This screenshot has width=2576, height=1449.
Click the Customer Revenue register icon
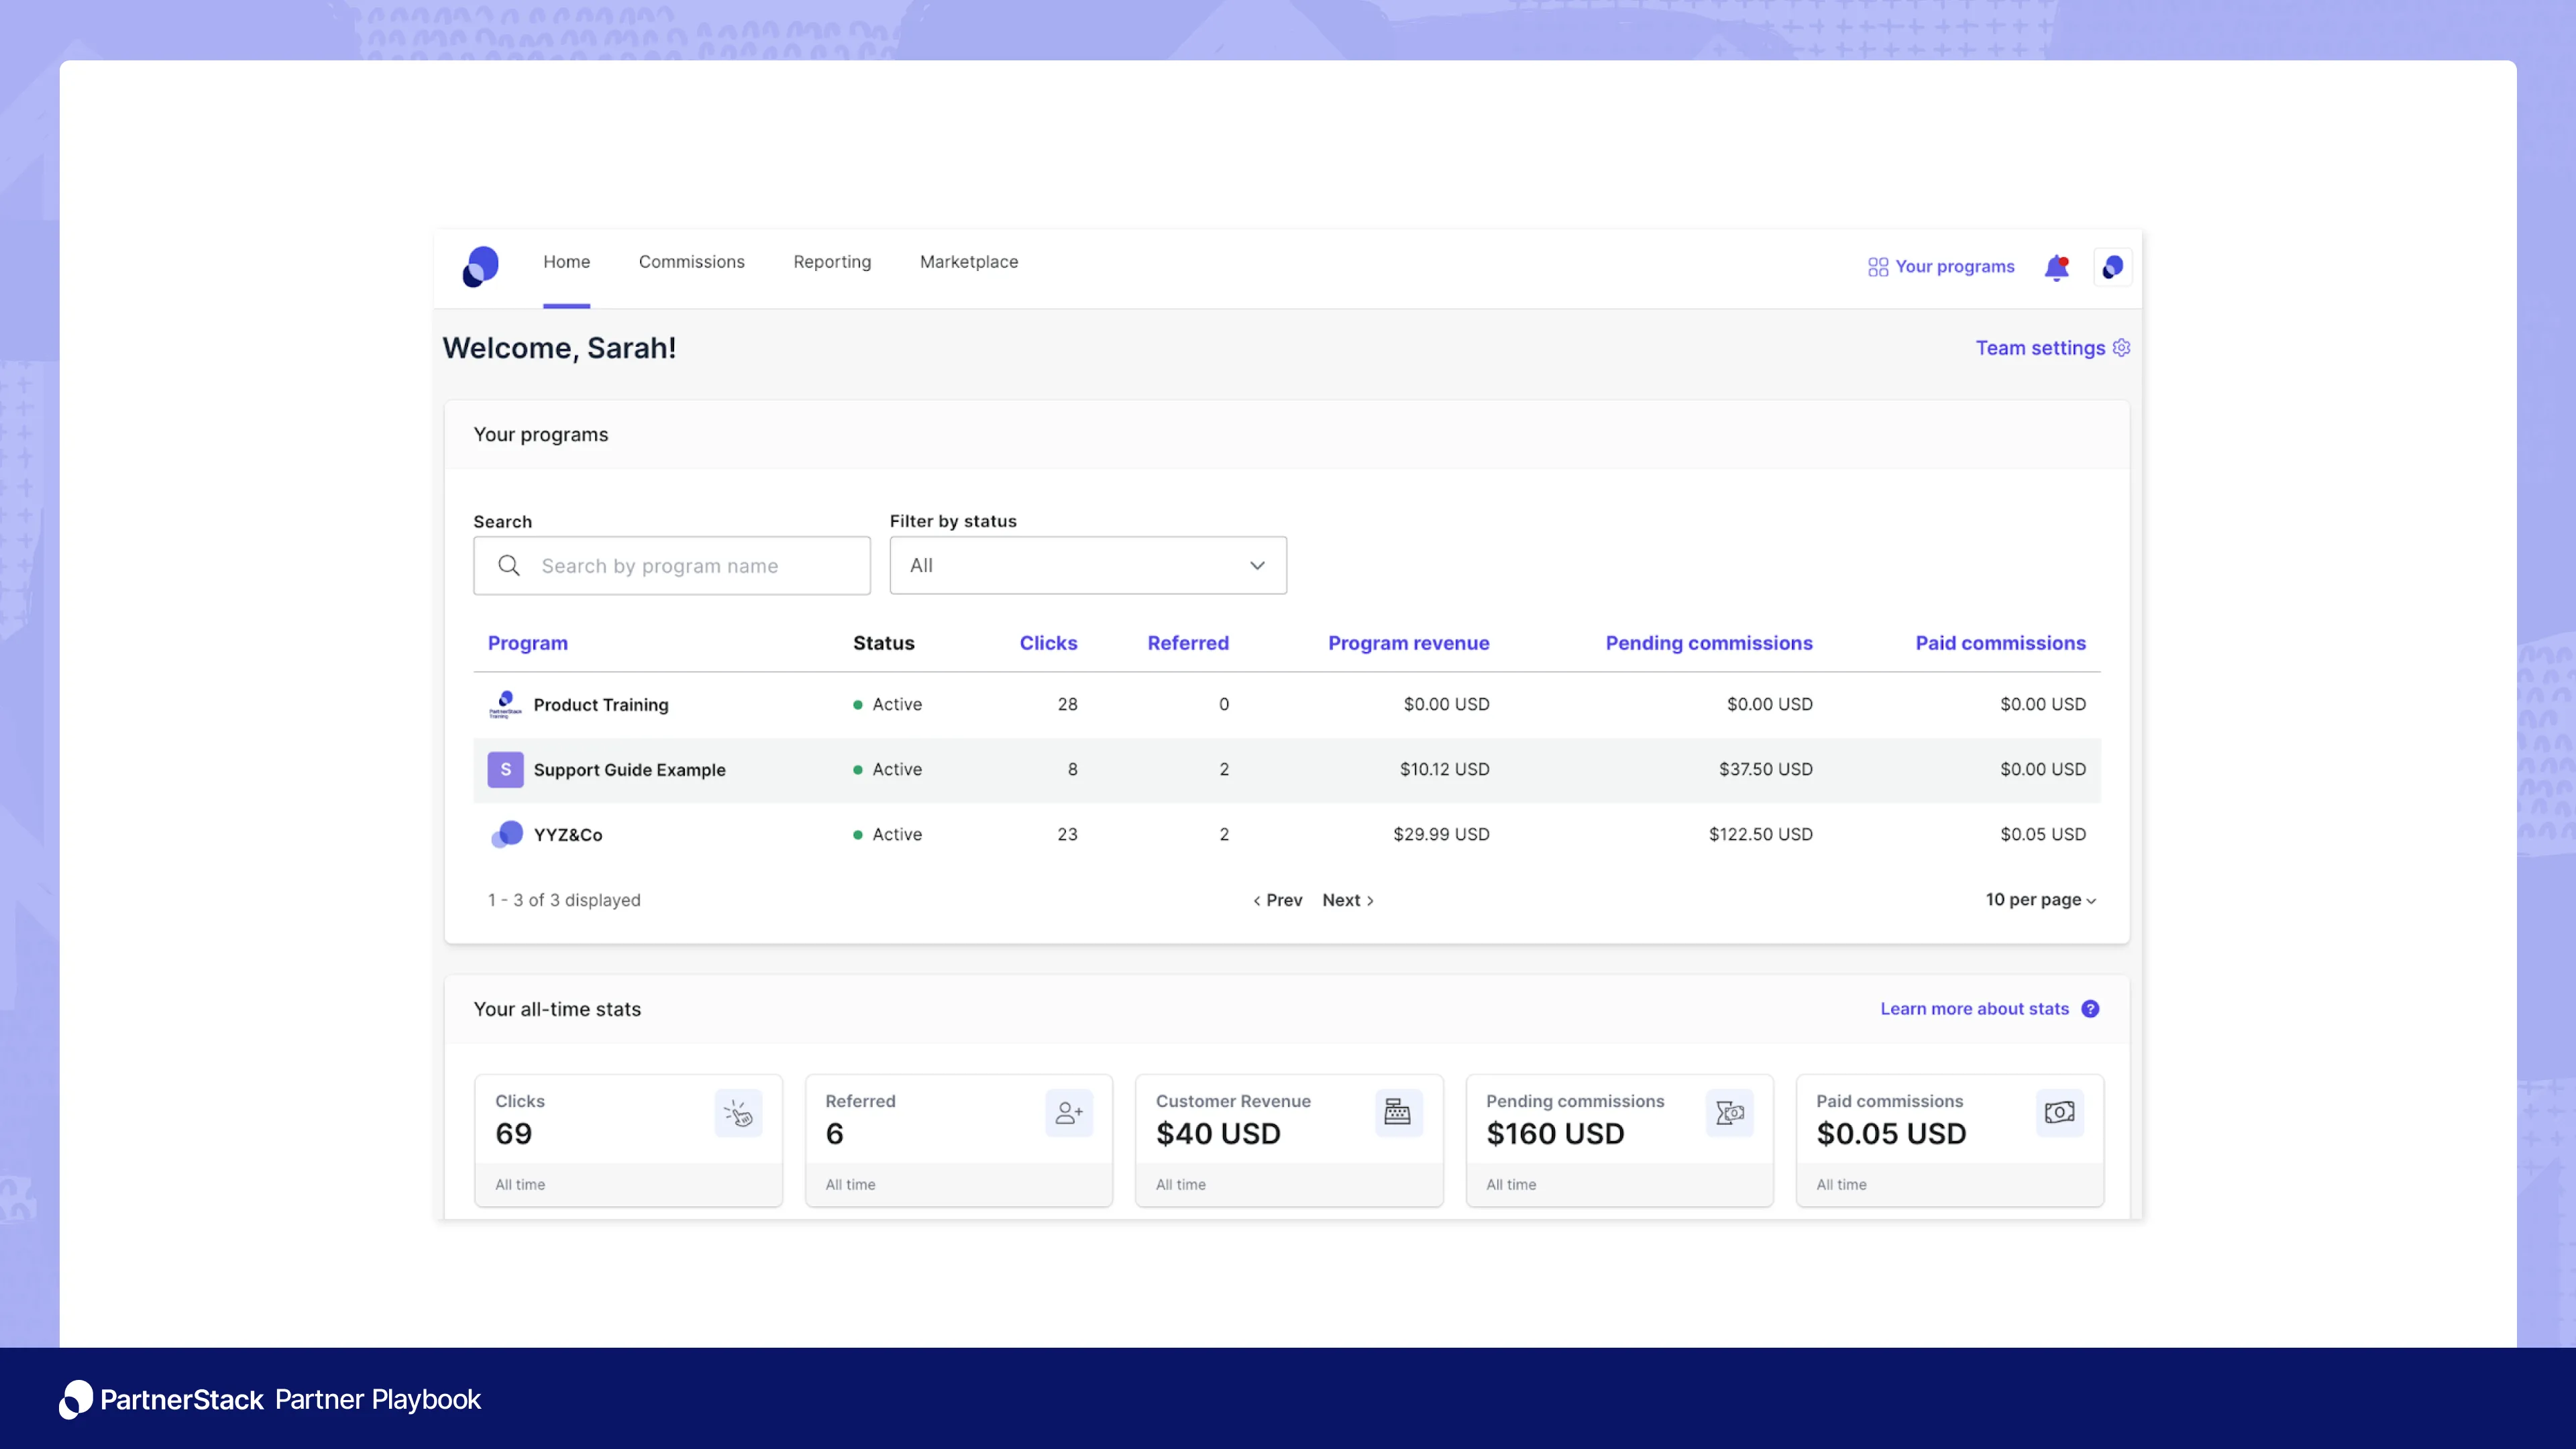(x=1398, y=1113)
